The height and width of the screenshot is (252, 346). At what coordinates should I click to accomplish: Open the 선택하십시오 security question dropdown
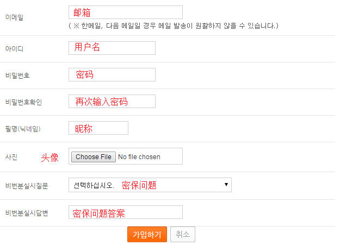(150, 185)
